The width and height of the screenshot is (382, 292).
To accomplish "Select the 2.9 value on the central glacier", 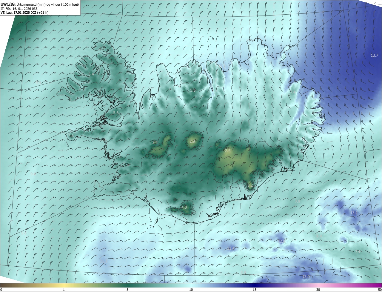I will 192,141.
